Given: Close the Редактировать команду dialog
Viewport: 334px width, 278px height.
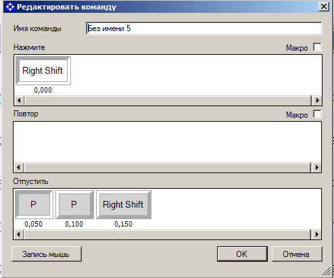Looking at the screenshot, I should pyautogui.click(x=324, y=7).
